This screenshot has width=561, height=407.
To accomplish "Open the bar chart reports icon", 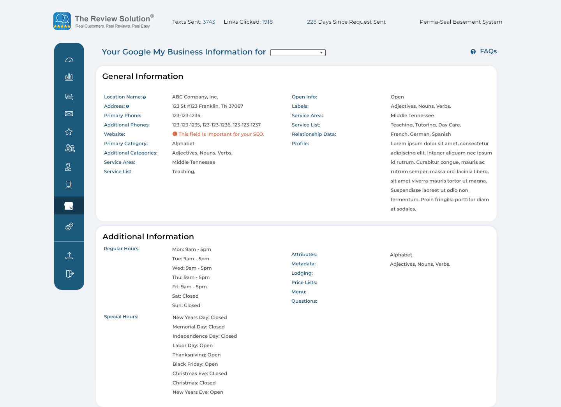I will coord(69,77).
